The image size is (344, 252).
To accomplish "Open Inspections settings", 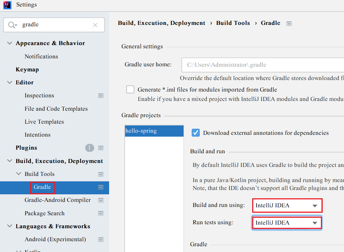I will tap(39, 96).
